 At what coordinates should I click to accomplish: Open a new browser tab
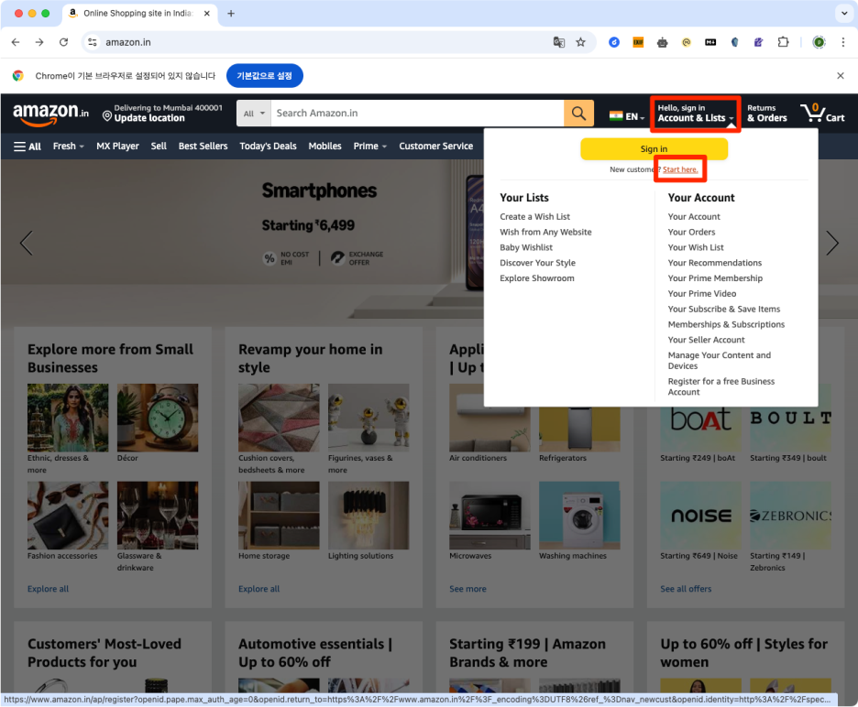[x=231, y=13]
